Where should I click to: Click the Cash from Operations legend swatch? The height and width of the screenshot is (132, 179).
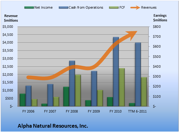coord(64,8)
